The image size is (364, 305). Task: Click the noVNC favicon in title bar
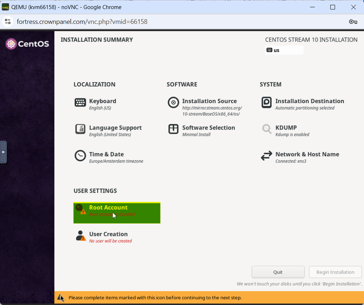click(5, 7)
